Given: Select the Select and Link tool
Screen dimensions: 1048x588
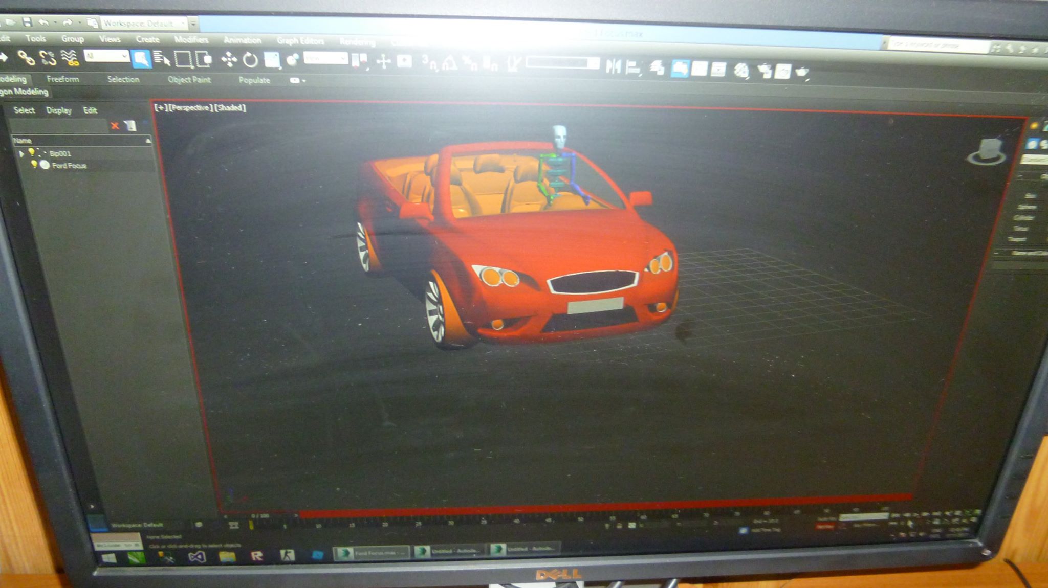Looking at the screenshot, I should pyautogui.click(x=26, y=58).
